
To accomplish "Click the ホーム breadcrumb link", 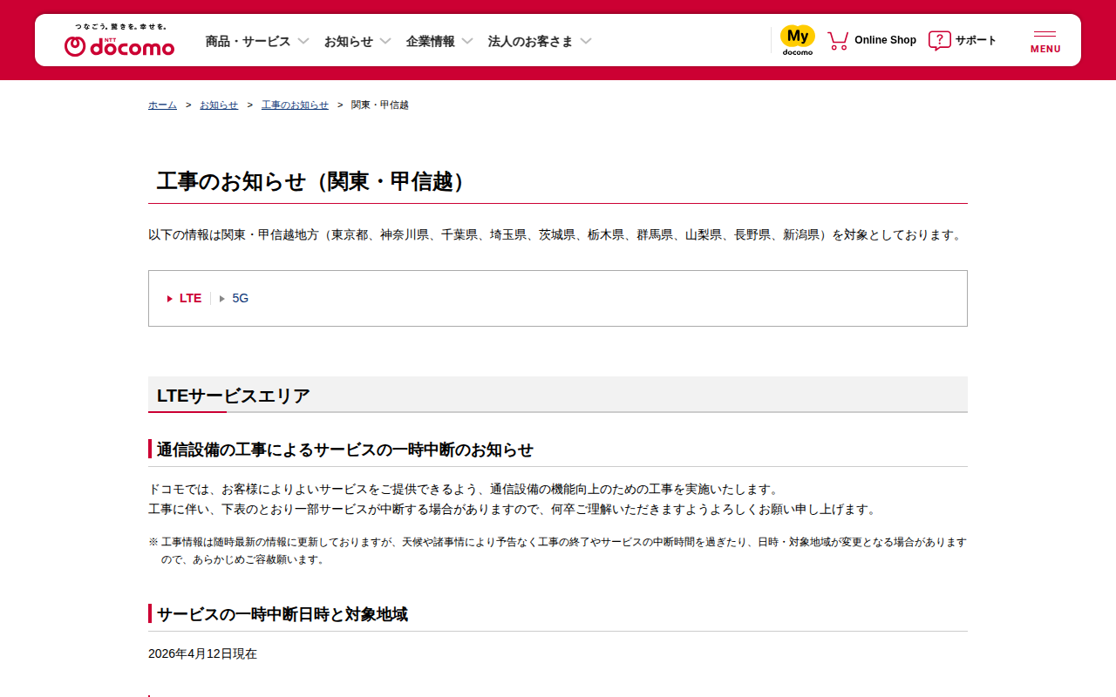I will pyautogui.click(x=162, y=105).
